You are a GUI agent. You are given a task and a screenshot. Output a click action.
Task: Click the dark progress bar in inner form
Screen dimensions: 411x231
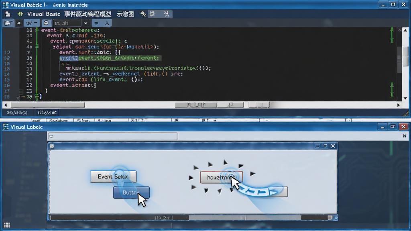click(119, 218)
